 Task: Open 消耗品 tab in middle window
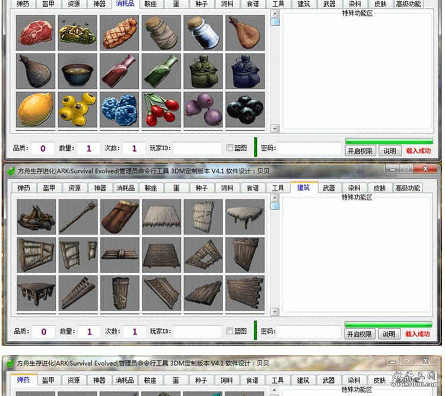tap(125, 188)
